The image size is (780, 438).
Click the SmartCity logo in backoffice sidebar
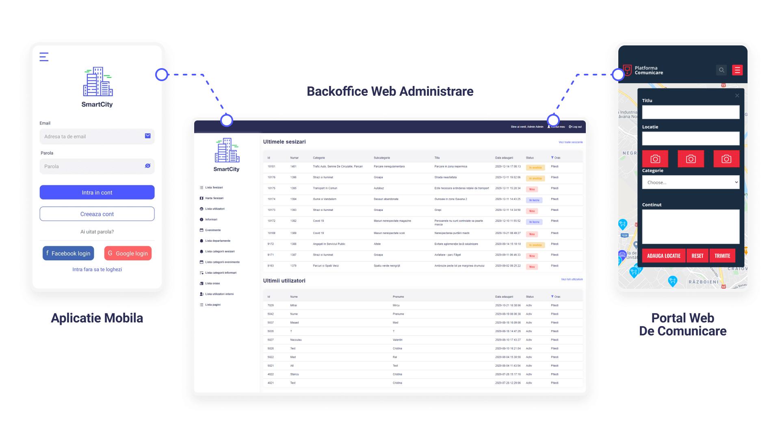[x=227, y=155]
